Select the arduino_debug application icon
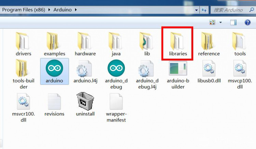Image resolution: width=256 pixels, height=149 pixels. tap(116, 68)
